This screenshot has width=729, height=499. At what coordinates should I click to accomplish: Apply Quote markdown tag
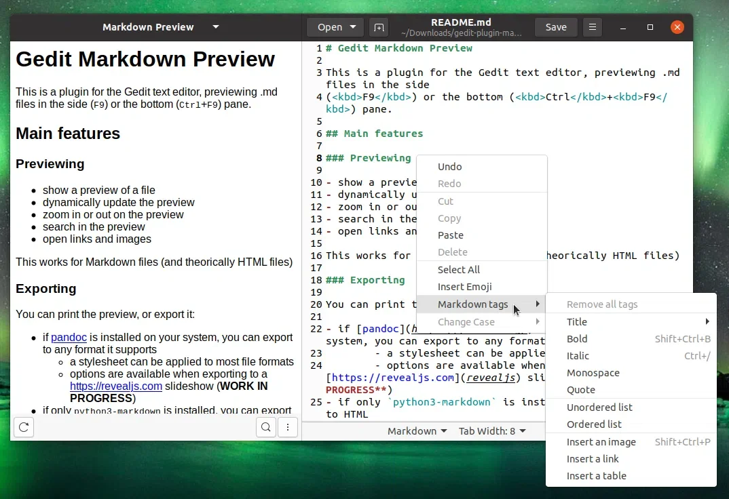[x=631, y=390]
